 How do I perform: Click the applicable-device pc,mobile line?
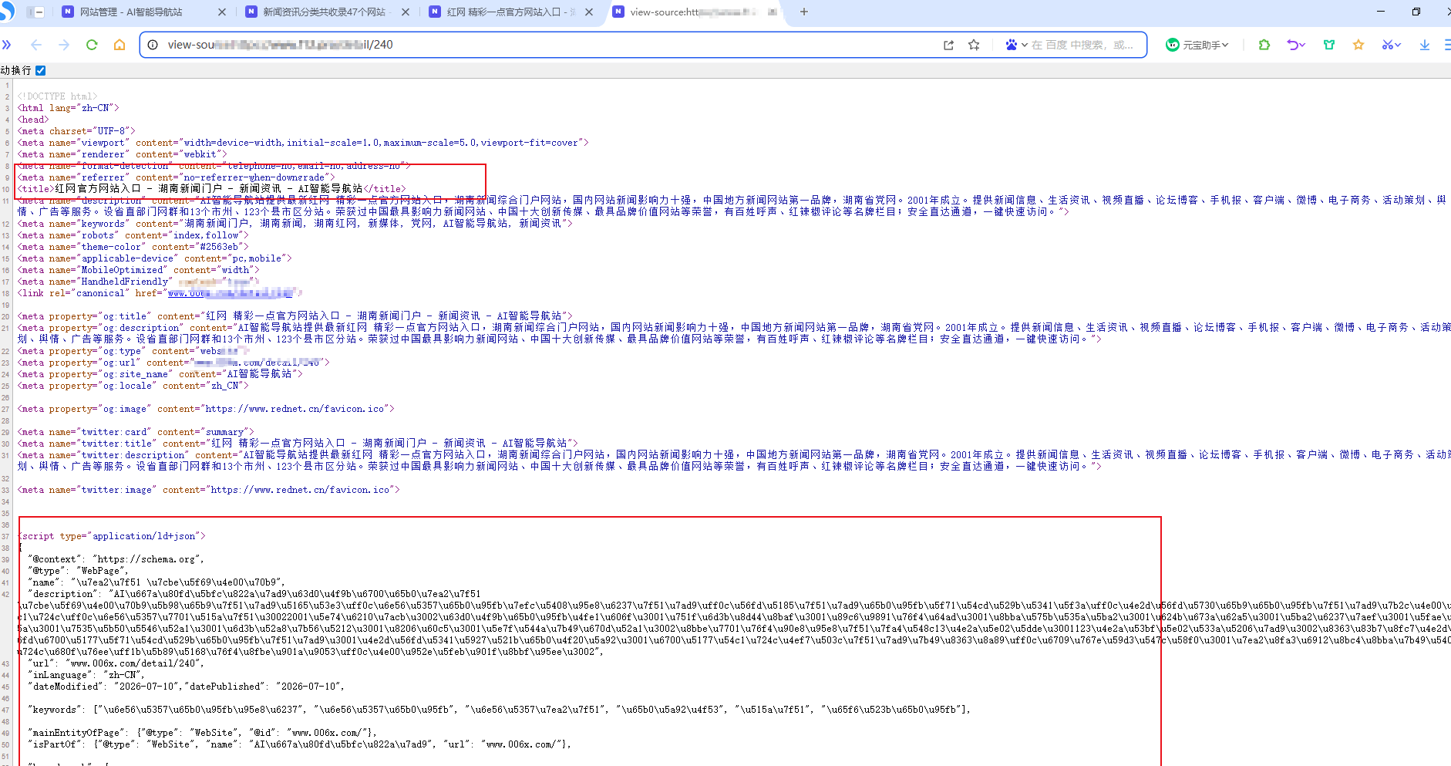coord(155,258)
